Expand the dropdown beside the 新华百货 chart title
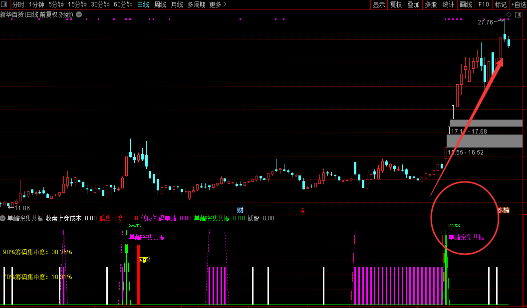The width and height of the screenshot is (527, 308). click(79, 14)
